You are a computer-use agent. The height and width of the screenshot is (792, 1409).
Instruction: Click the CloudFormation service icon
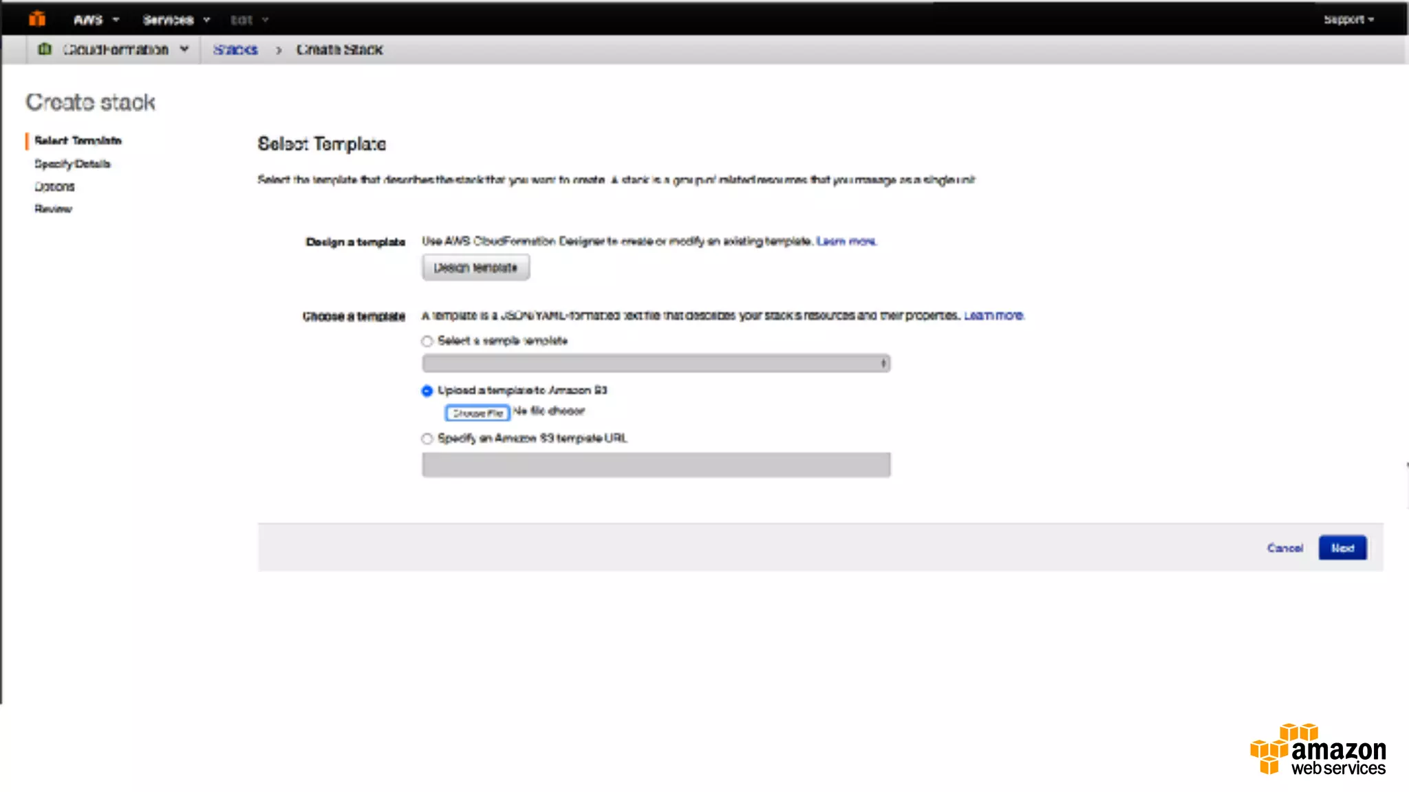pyautogui.click(x=45, y=49)
